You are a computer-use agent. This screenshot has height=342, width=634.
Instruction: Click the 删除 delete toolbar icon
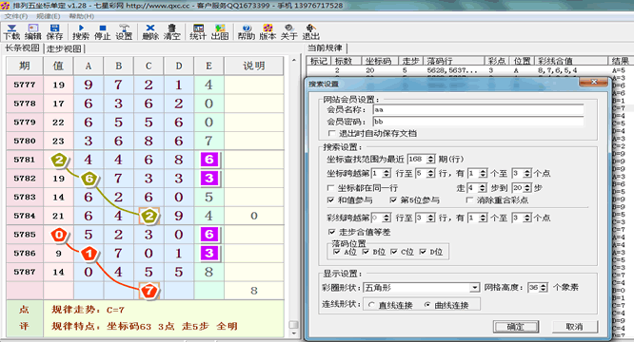[150, 32]
